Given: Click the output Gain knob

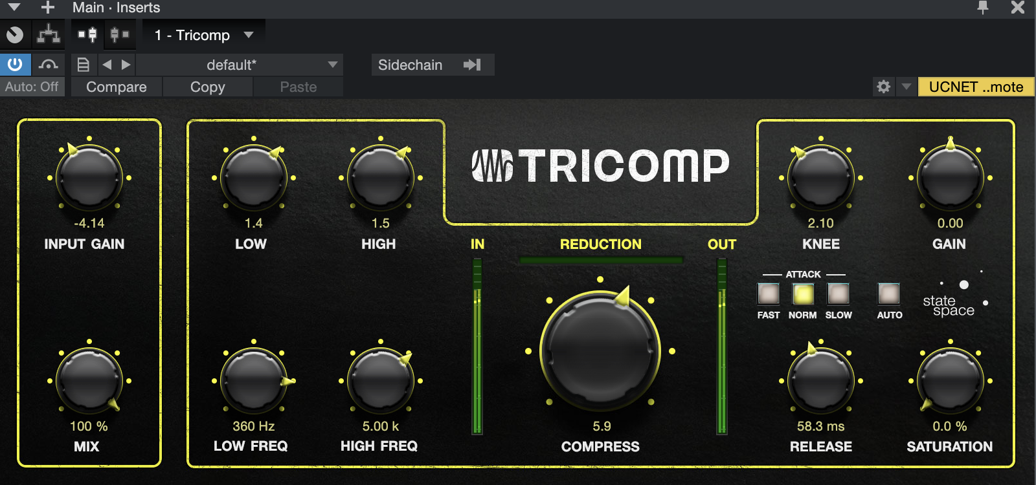Looking at the screenshot, I should (x=951, y=178).
